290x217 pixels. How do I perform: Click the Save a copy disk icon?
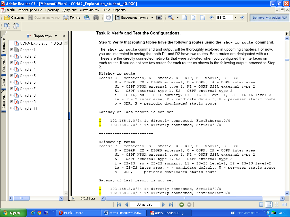pyautogui.click(x=30, y=18)
